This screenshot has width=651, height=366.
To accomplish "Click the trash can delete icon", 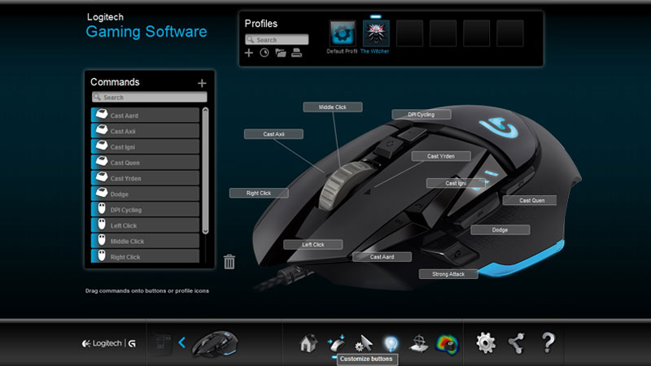I will (x=229, y=262).
